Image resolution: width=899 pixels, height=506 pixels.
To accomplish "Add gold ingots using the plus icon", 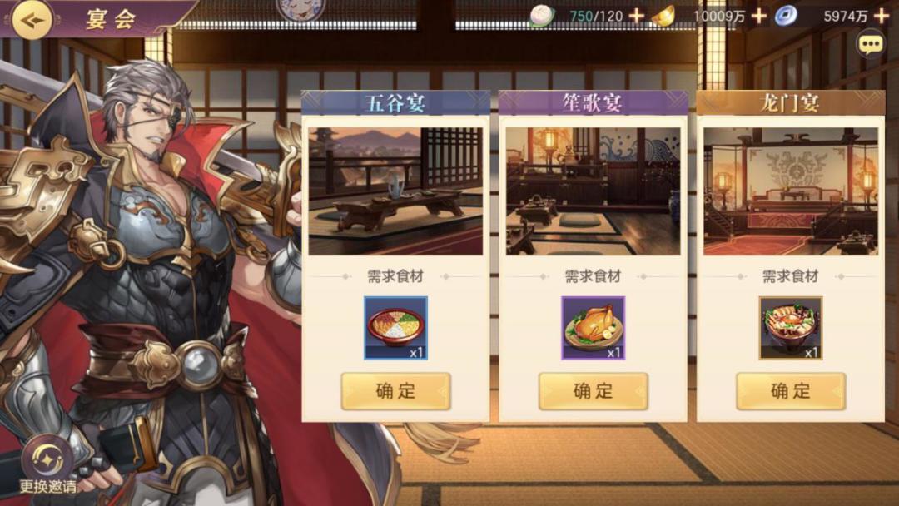I will pyautogui.click(x=758, y=16).
